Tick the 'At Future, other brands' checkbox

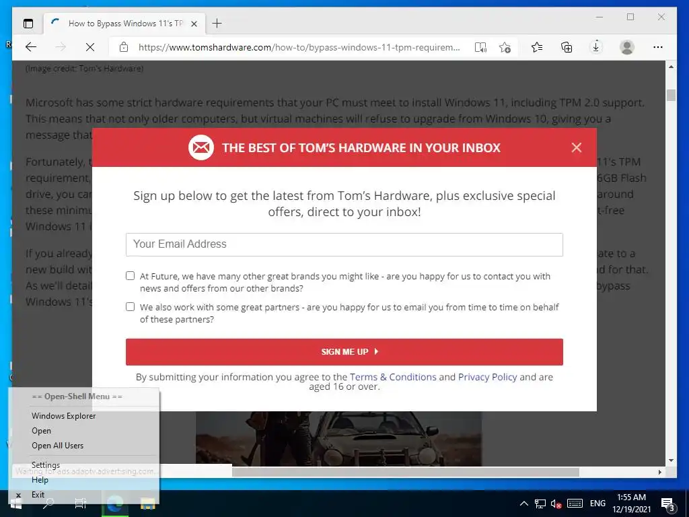[130, 275]
